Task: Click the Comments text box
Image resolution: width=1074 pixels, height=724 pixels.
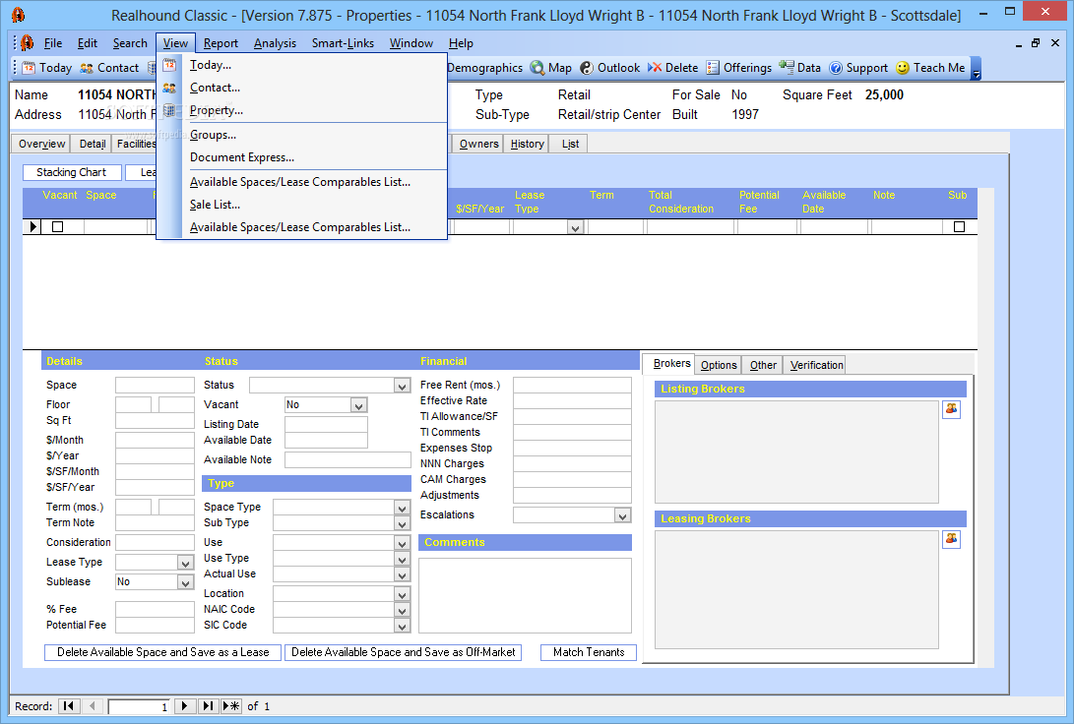Action: [525, 595]
